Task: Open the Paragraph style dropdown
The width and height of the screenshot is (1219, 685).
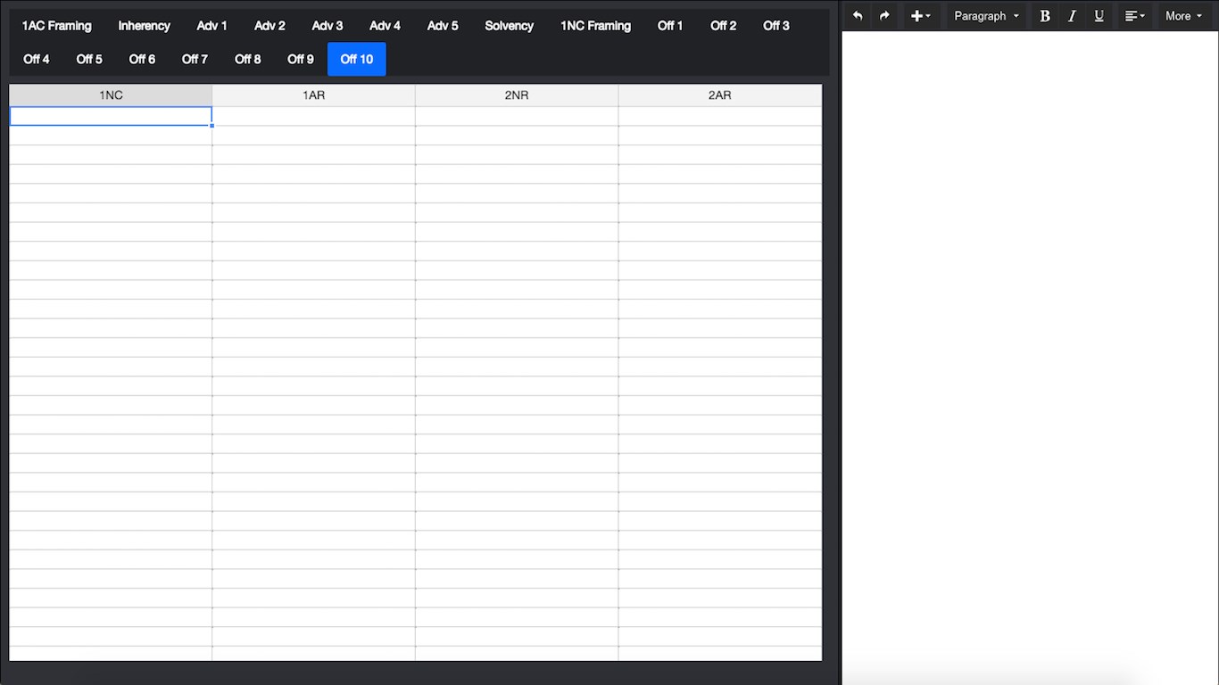Action: pos(986,16)
